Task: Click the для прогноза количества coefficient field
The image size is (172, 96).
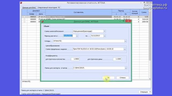Action: tap(75, 59)
